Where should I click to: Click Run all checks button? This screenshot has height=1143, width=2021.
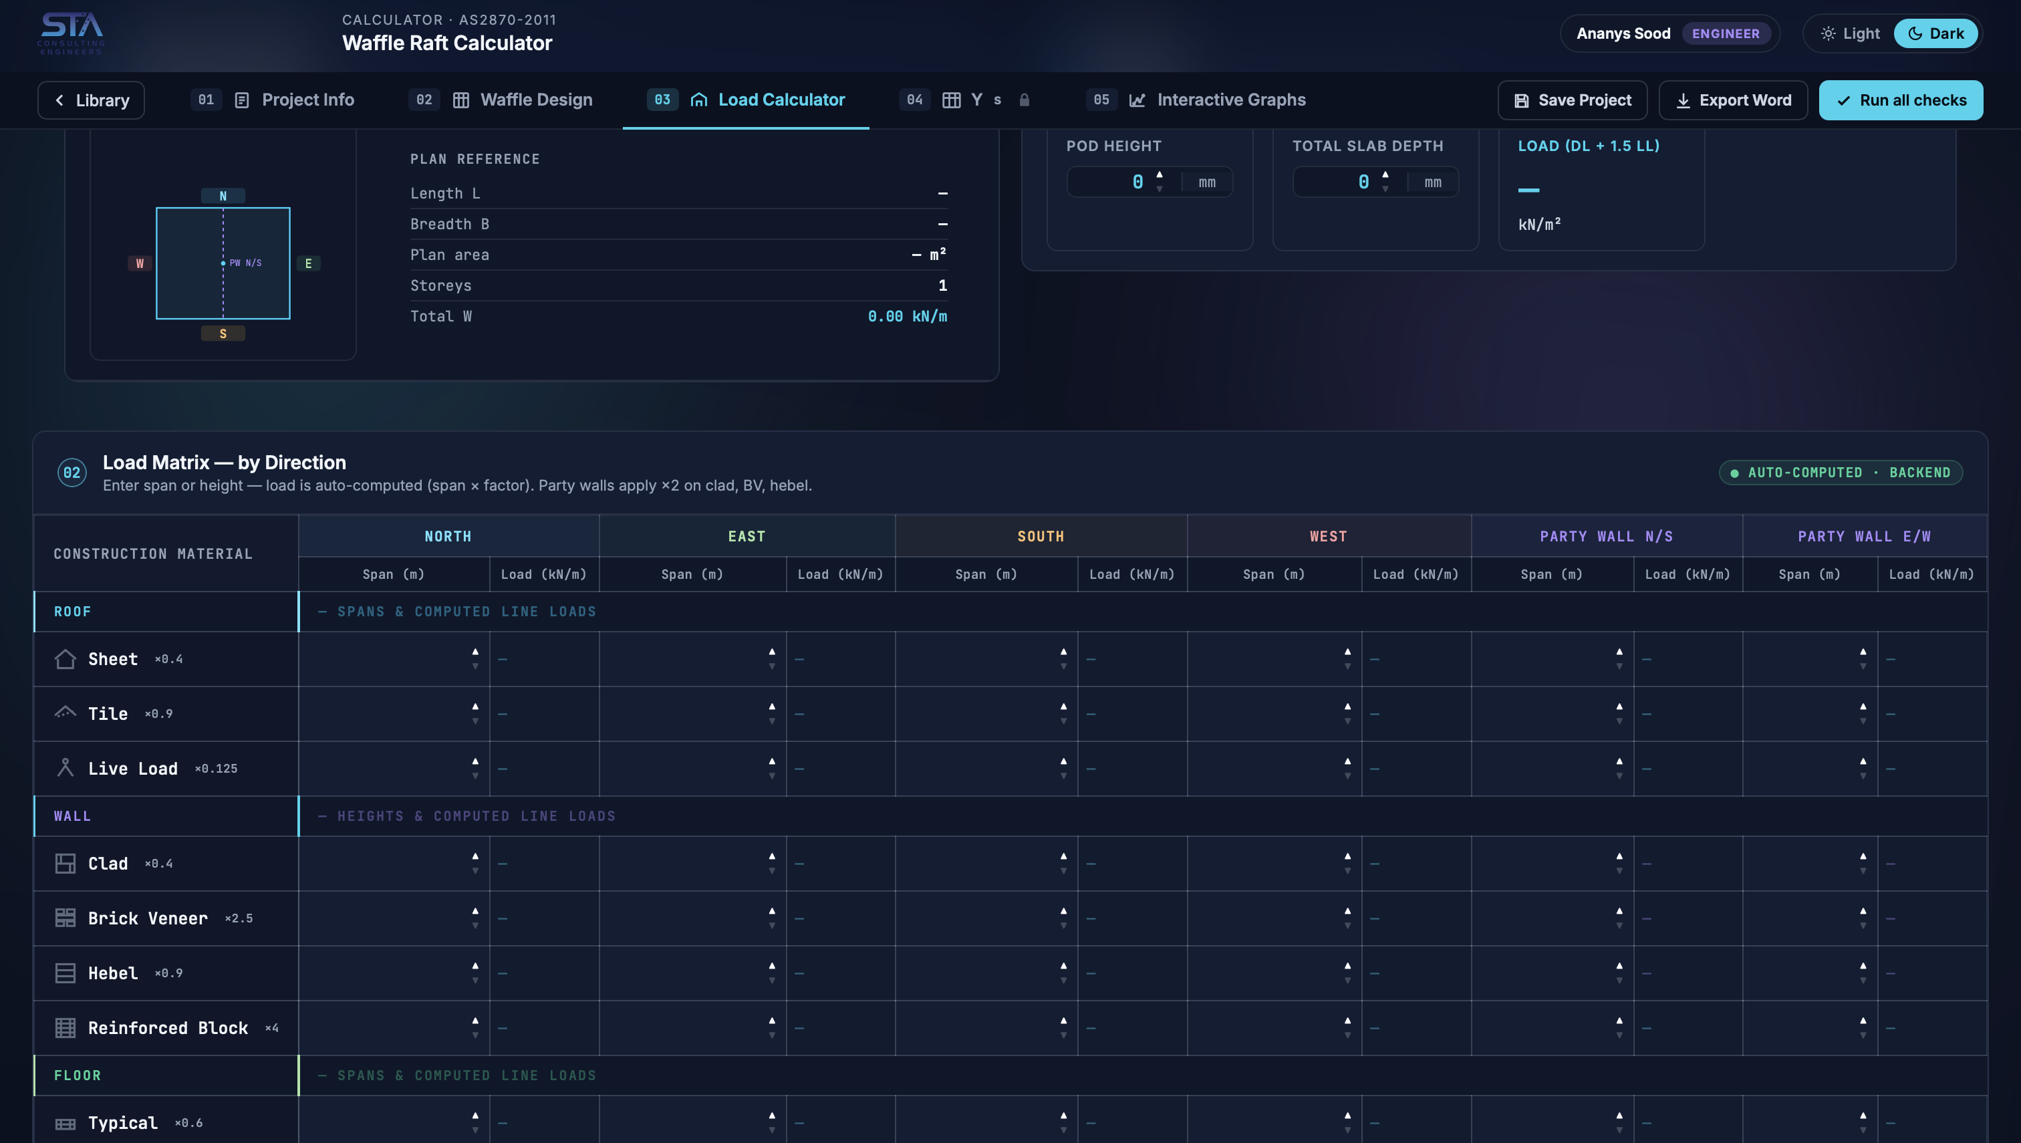pyautogui.click(x=1901, y=100)
